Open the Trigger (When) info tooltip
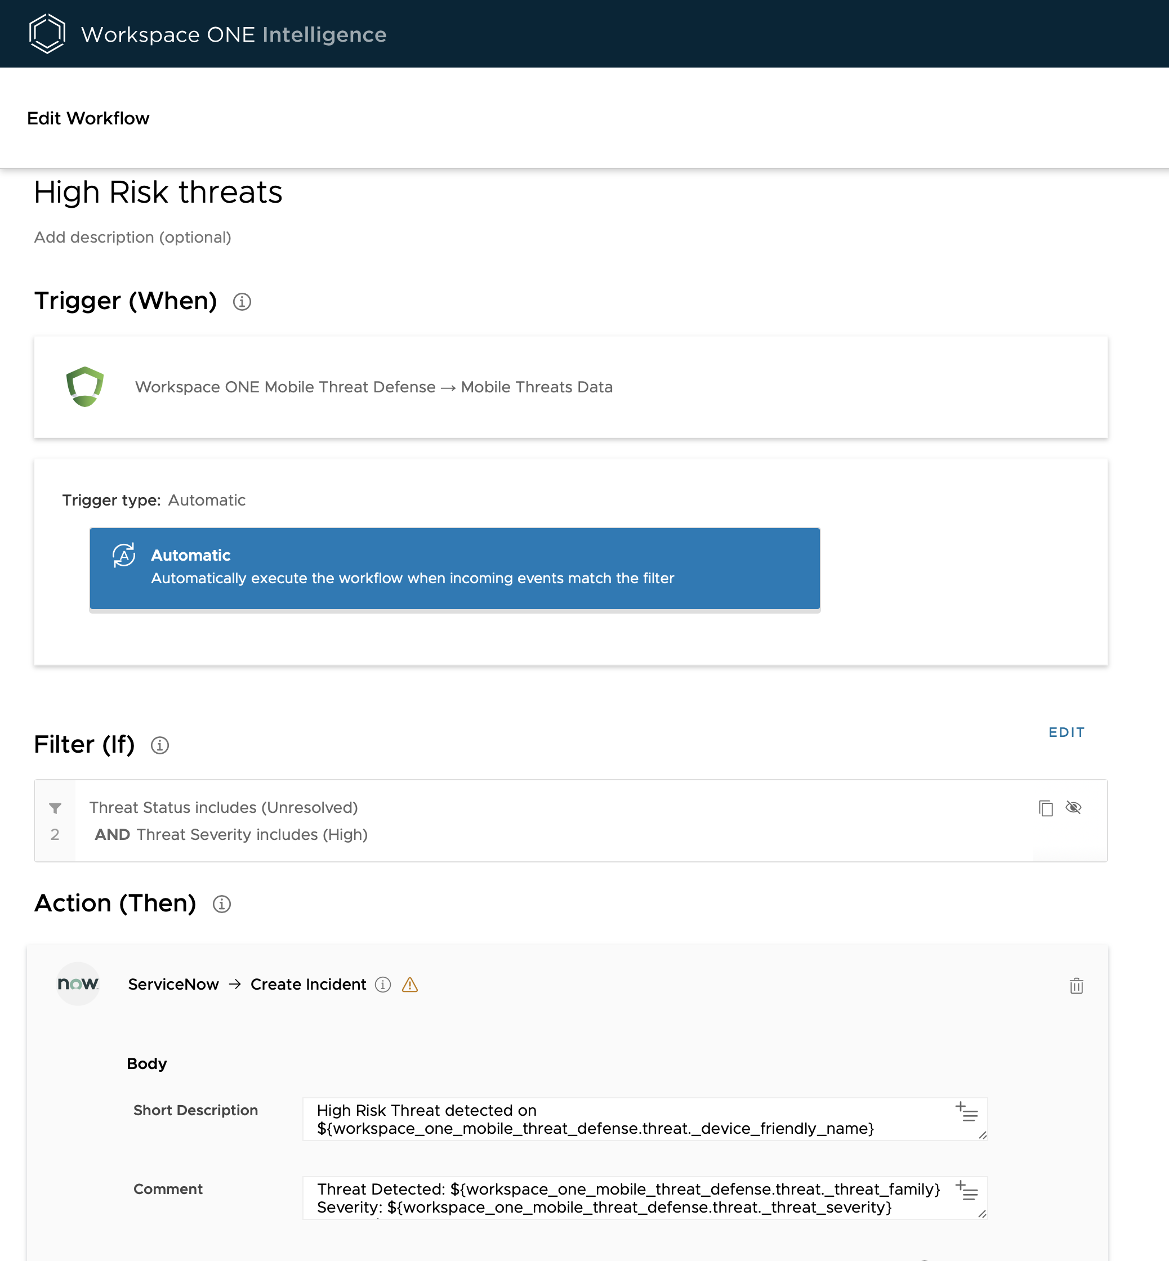 242,302
